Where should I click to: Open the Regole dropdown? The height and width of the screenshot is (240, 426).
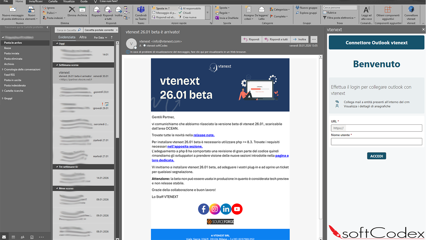222,13
